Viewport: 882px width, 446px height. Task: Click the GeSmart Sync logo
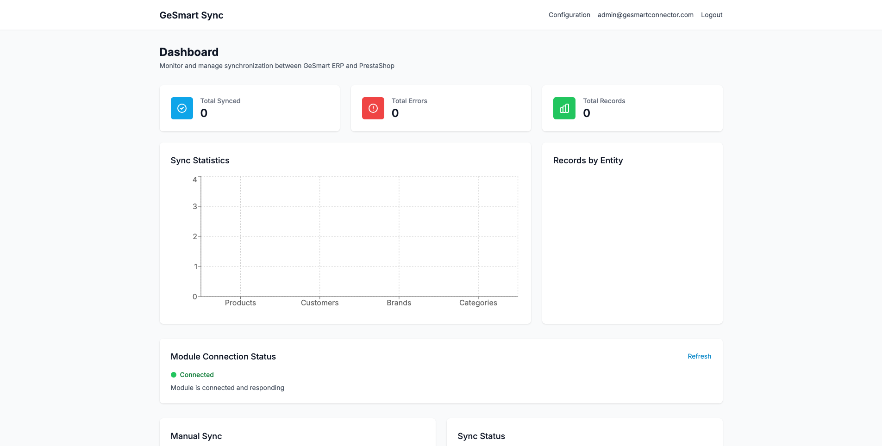pos(191,15)
